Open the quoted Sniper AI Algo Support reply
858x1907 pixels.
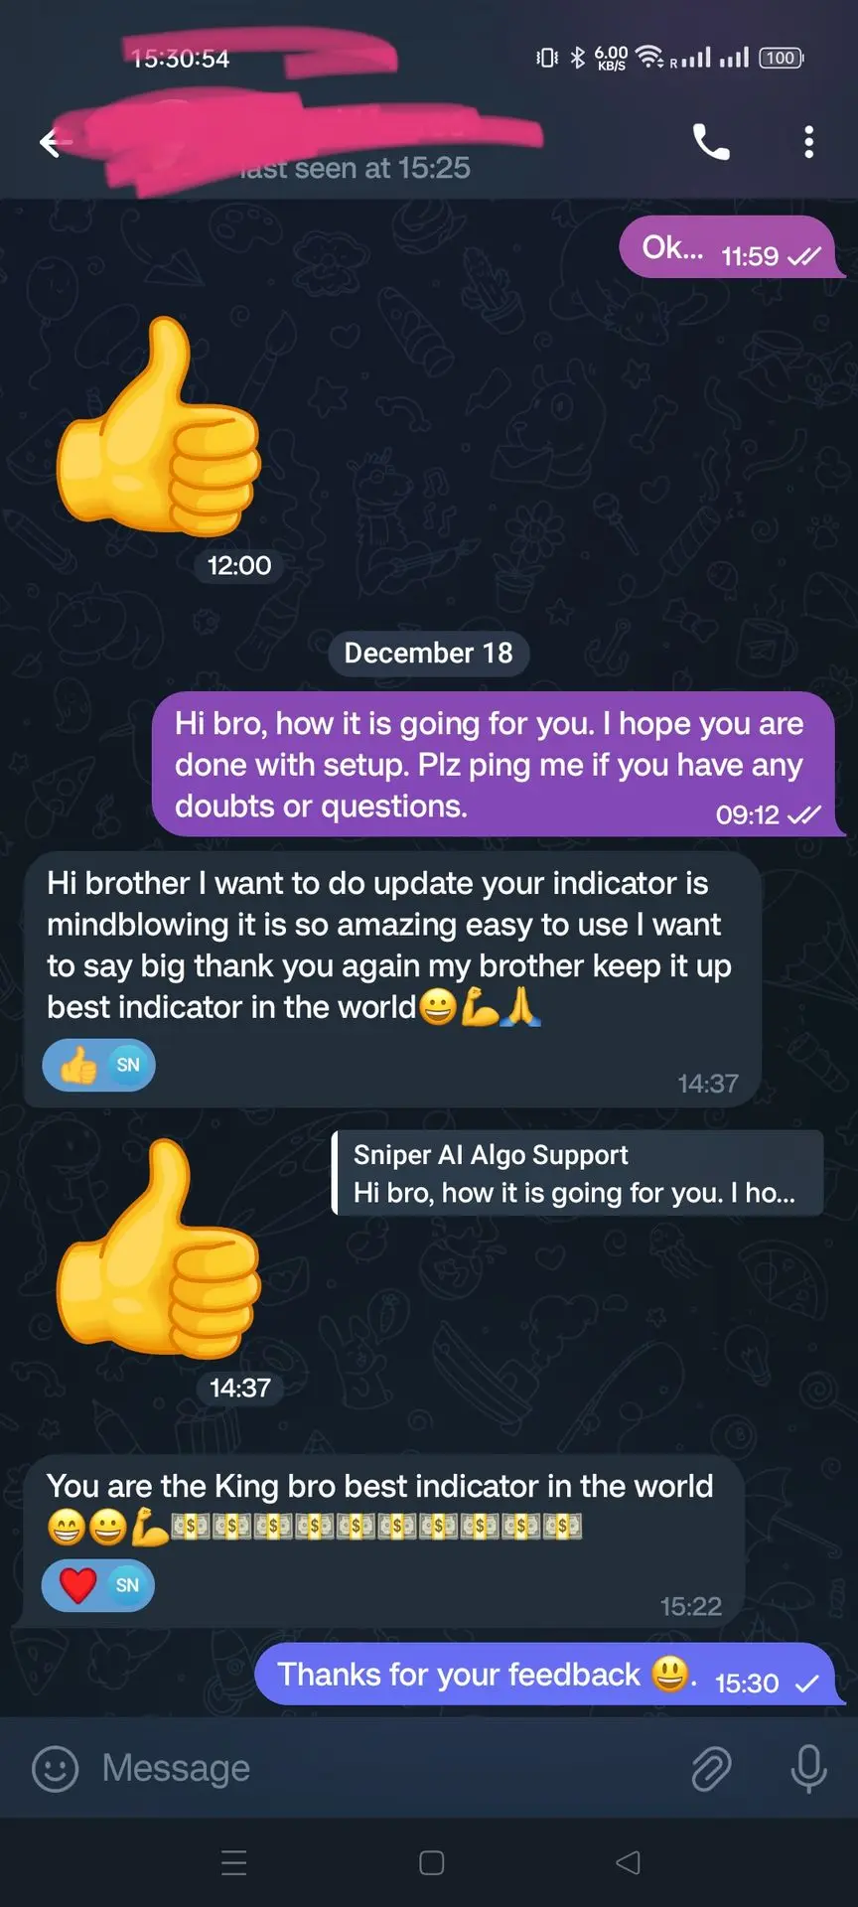[577, 1173]
